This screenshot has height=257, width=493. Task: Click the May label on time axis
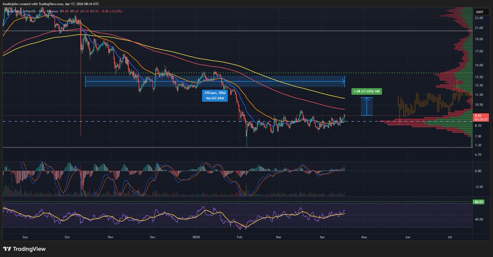364,237
